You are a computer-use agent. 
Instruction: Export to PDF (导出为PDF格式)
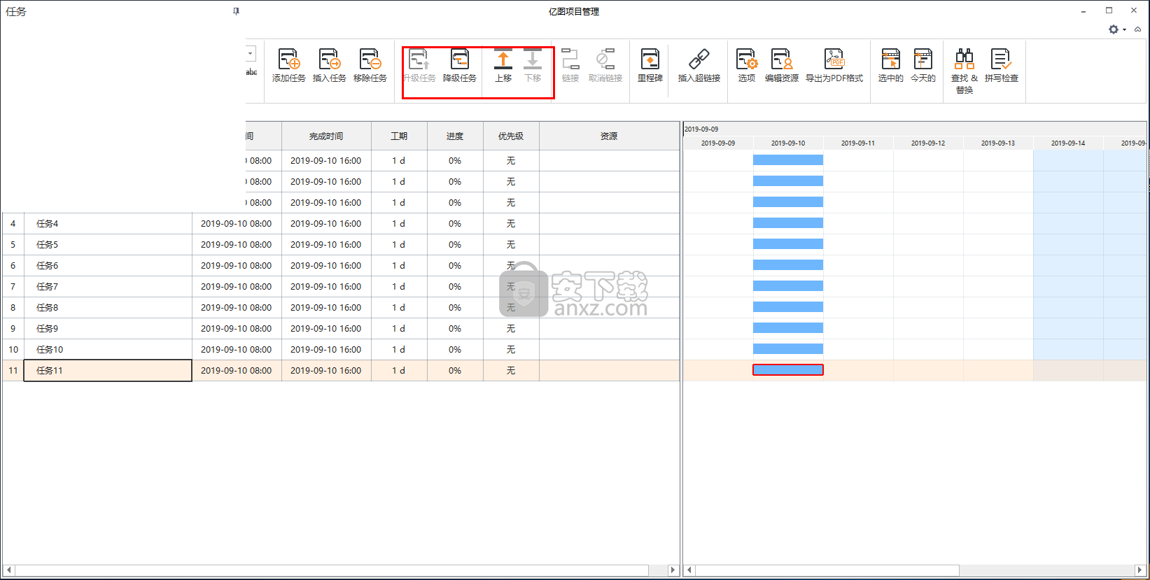[x=834, y=65]
